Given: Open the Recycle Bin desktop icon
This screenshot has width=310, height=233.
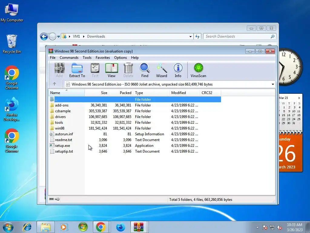Looking at the screenshot, I should point(12,44).
